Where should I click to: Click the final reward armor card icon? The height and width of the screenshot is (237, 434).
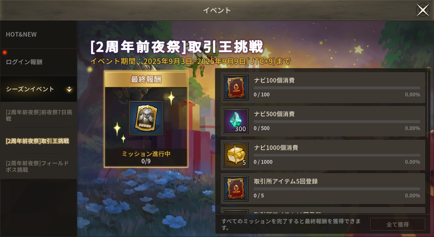click(x=146, y=118)
